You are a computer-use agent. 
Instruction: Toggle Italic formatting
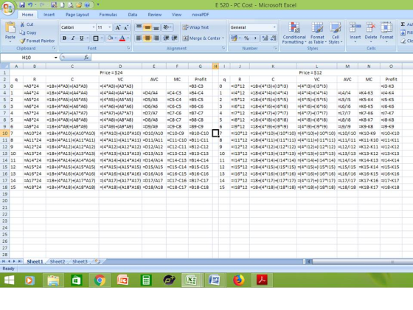point(73,38)
